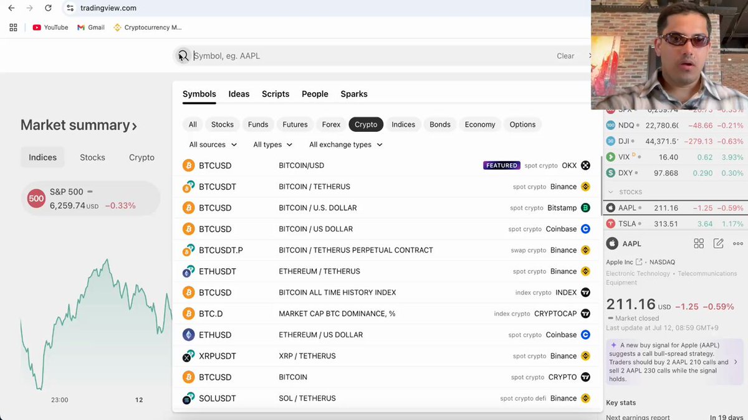The image size is (748, 420).
Task: Click the AAPL edit note icon
Action: click(718, 243)
